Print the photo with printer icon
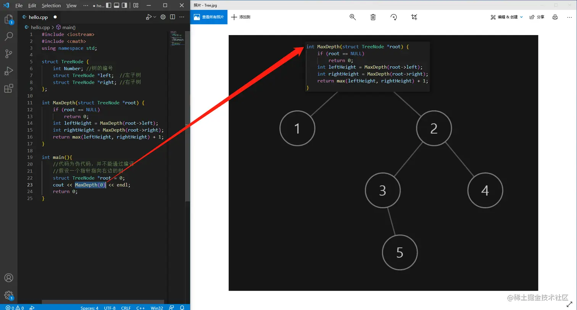577x310 pixels. point(555,17)
